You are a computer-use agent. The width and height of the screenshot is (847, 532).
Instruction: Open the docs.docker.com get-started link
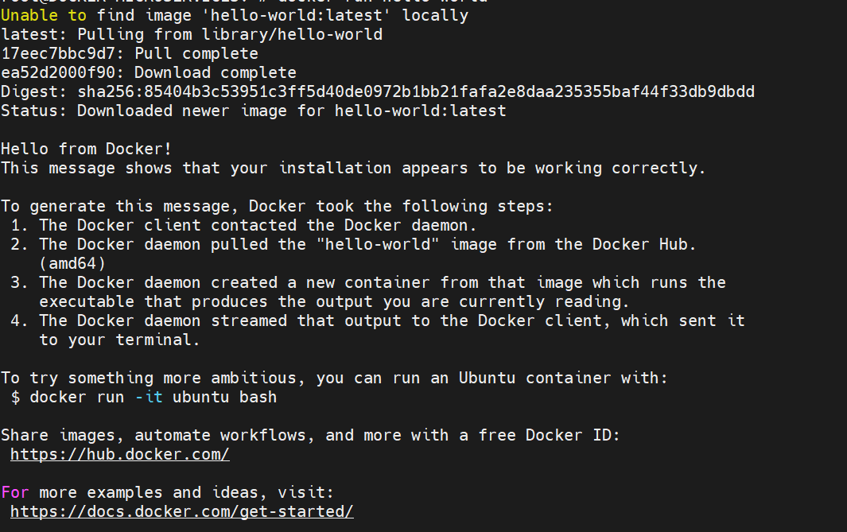click(x=181, y=512)
